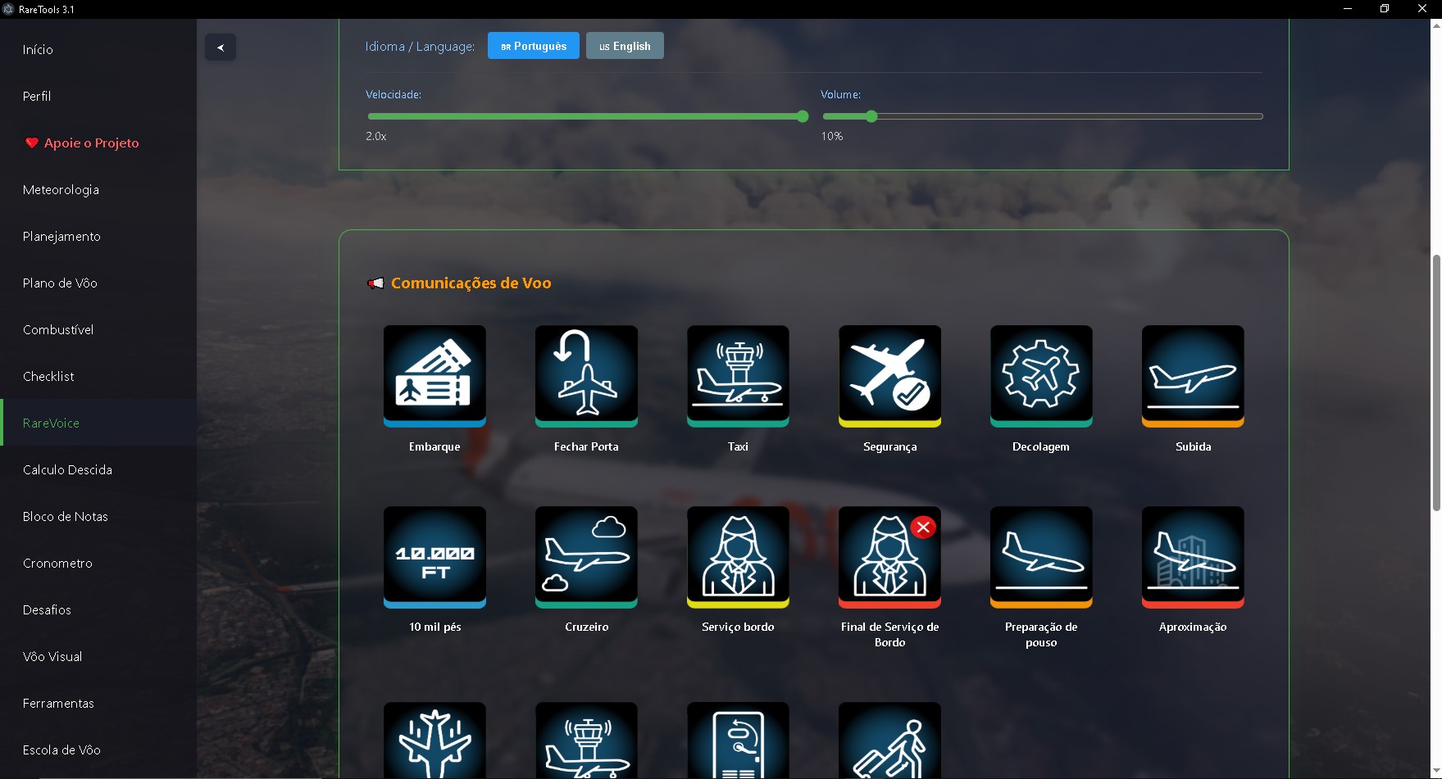
Task: Play the 10 mil pés announcement
Action: point(434,556)
